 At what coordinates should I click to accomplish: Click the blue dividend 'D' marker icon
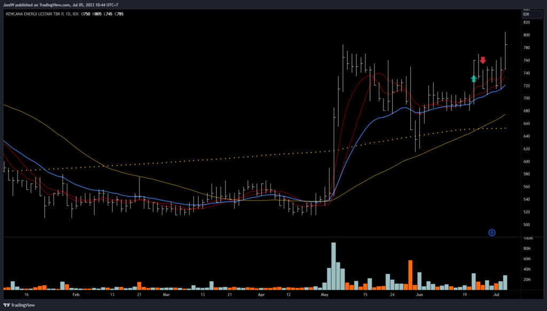492,232
